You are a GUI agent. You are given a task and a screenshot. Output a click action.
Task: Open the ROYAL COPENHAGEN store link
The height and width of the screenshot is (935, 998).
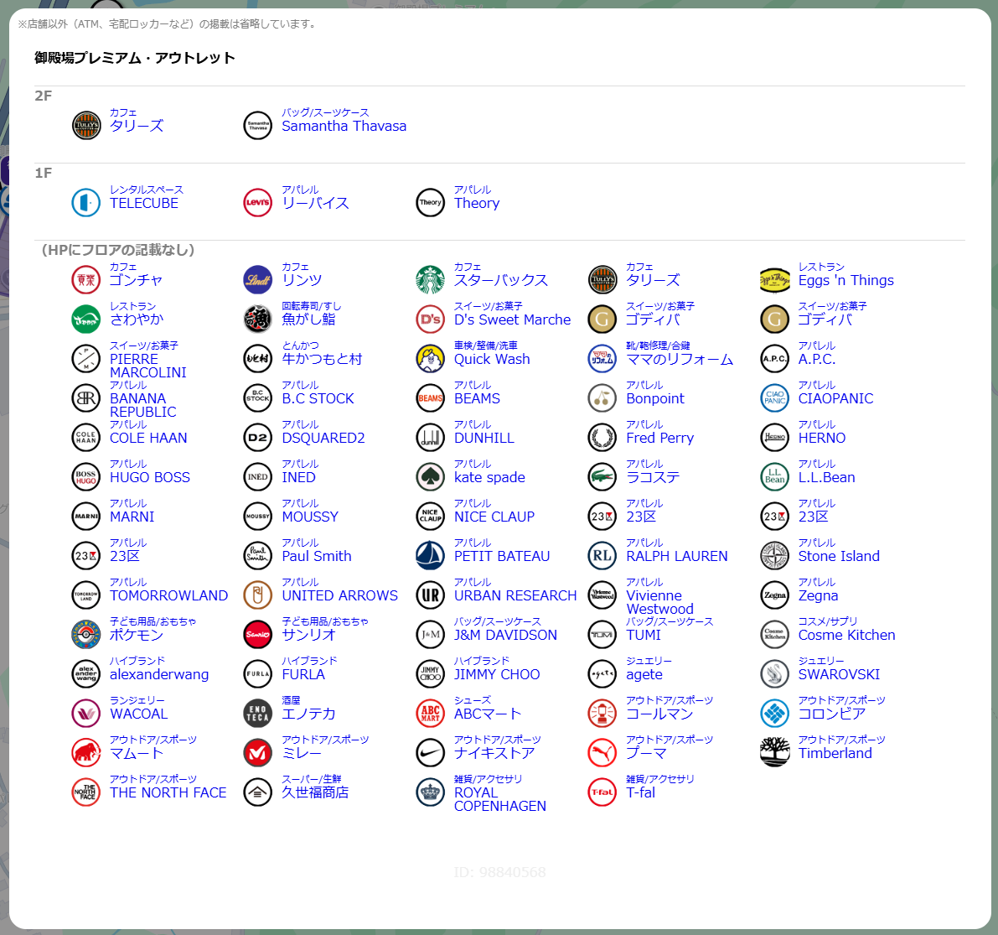pos(499,799)
